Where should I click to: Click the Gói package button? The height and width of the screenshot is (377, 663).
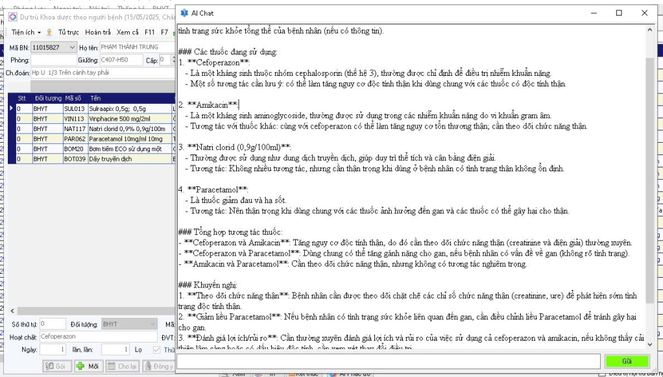click(57, 366)
